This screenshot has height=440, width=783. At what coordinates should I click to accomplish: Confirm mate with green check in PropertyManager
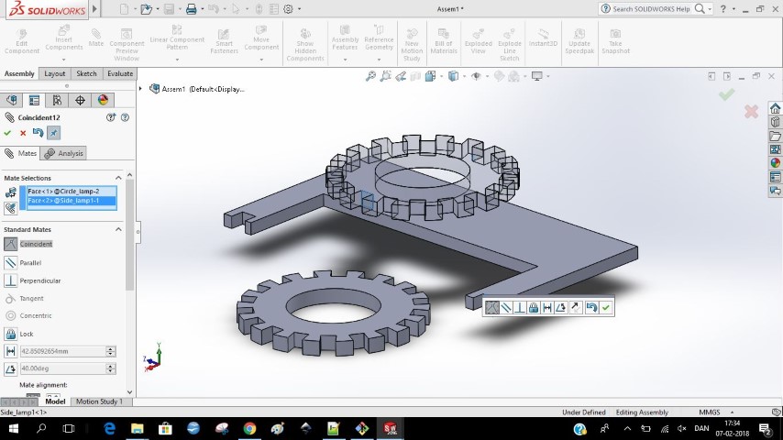tap(7, 133)
